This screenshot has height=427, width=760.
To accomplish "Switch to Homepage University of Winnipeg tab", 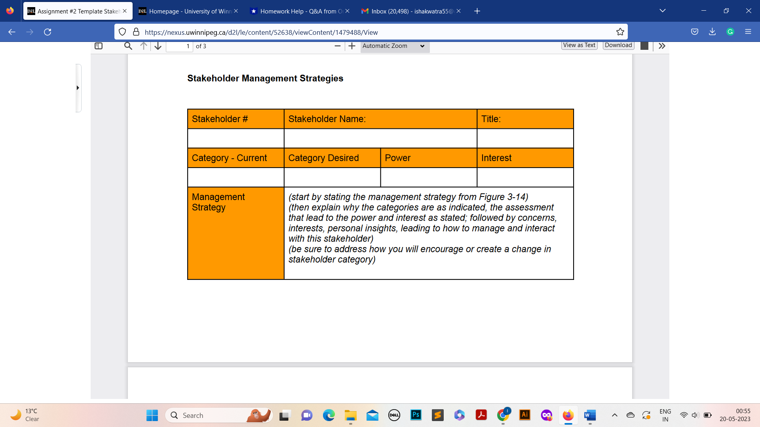I will [187, 11].
